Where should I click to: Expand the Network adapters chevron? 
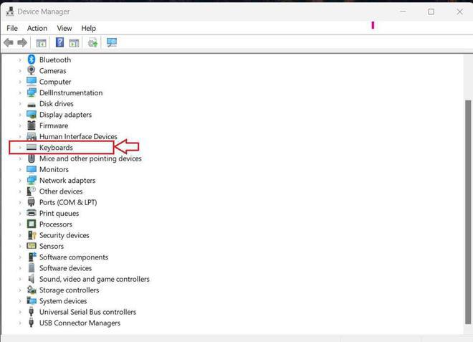click(x=20, y=180)
